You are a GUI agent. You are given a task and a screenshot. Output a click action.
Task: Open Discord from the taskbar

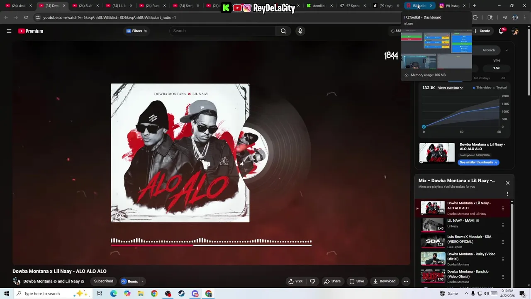point(195,294)
